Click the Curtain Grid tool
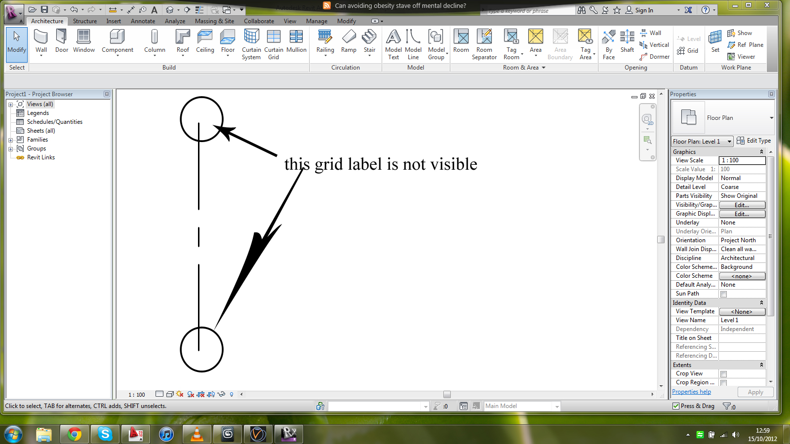Image resolution: width=790 pixels, height=444 pixels. (x=274, y=44)
